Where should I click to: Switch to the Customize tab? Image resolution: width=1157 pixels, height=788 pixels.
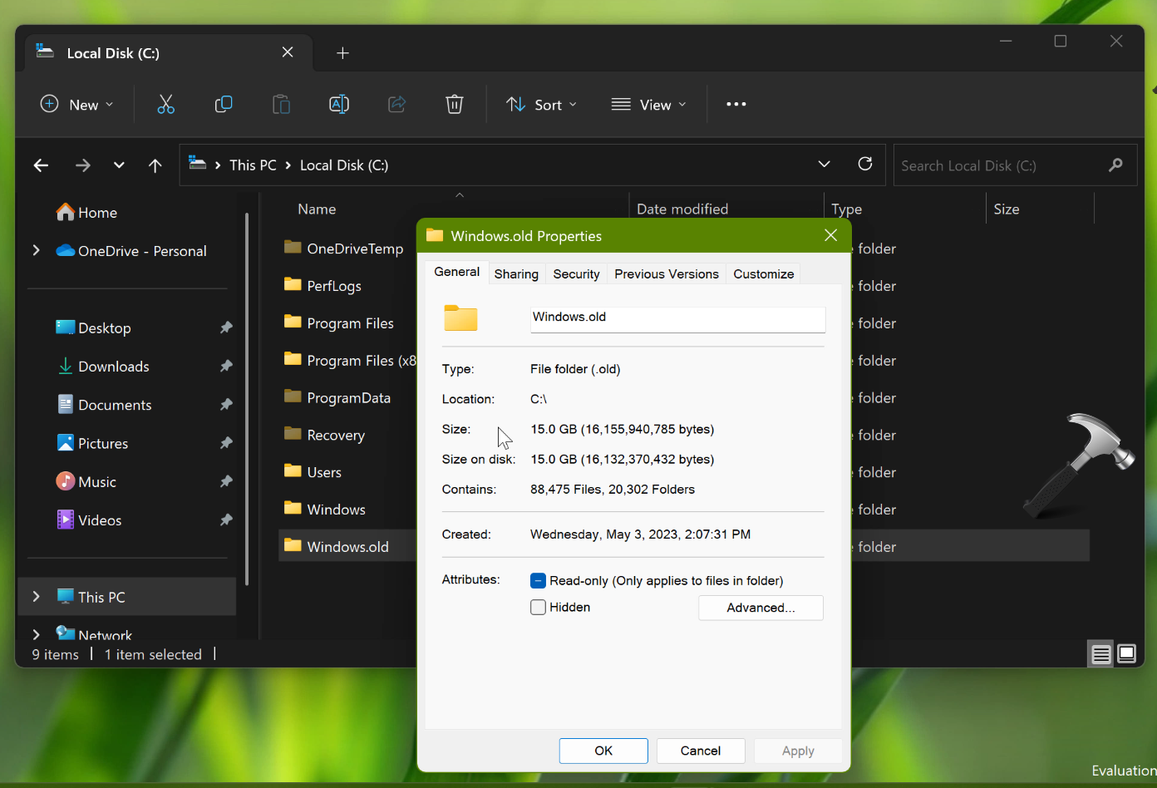tap(763, 273)
